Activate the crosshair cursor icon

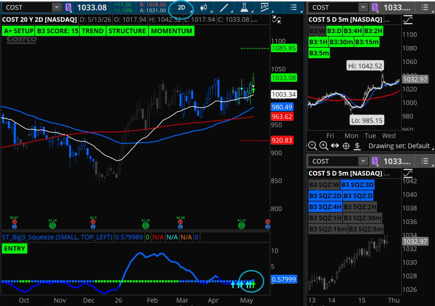click(346, 146)
